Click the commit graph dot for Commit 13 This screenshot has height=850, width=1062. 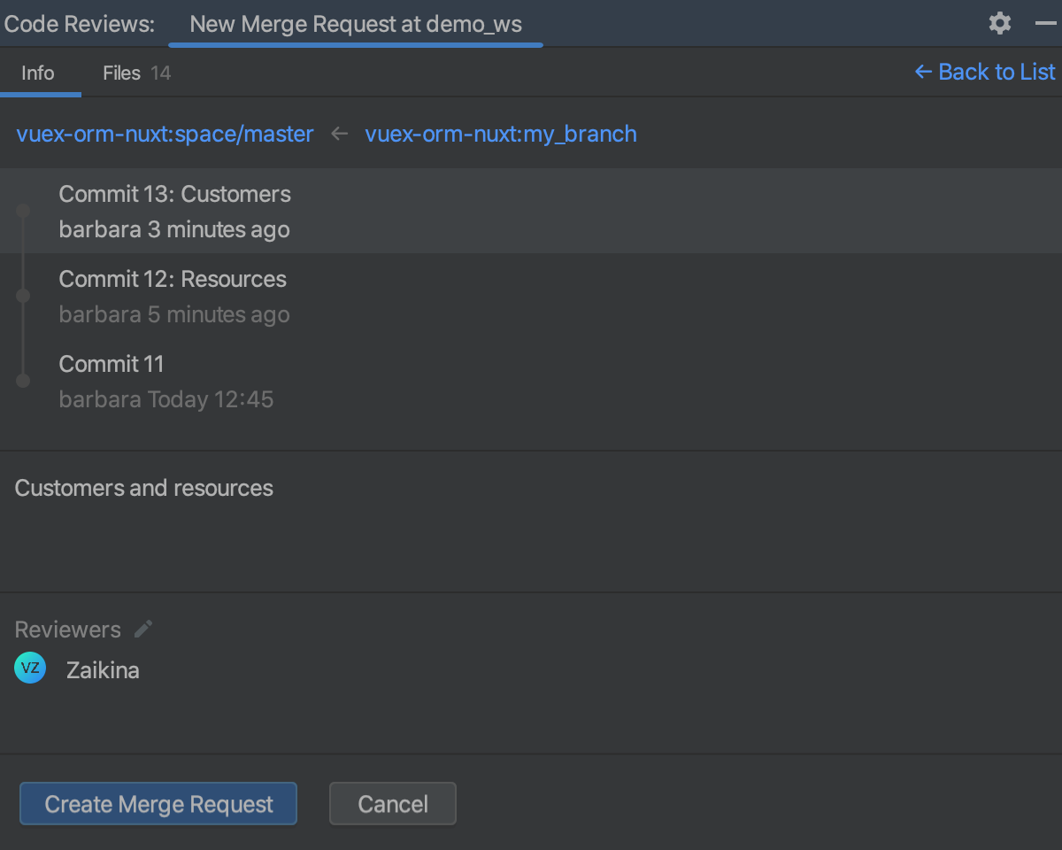tap(22, 211)
